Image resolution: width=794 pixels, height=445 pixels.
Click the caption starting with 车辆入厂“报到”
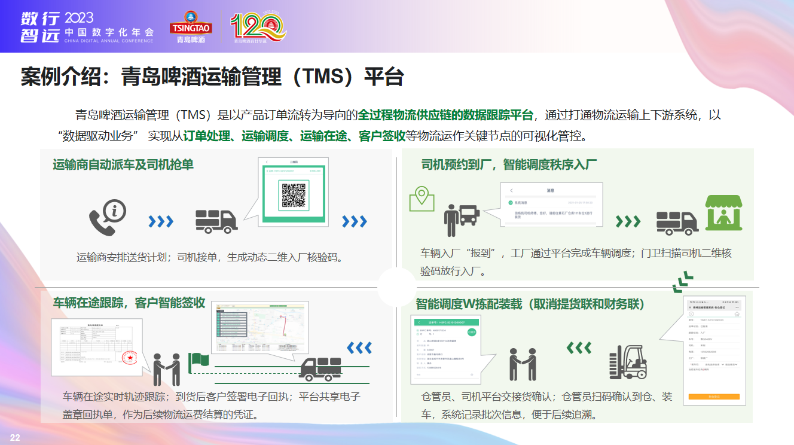click(x=576, y=262)
